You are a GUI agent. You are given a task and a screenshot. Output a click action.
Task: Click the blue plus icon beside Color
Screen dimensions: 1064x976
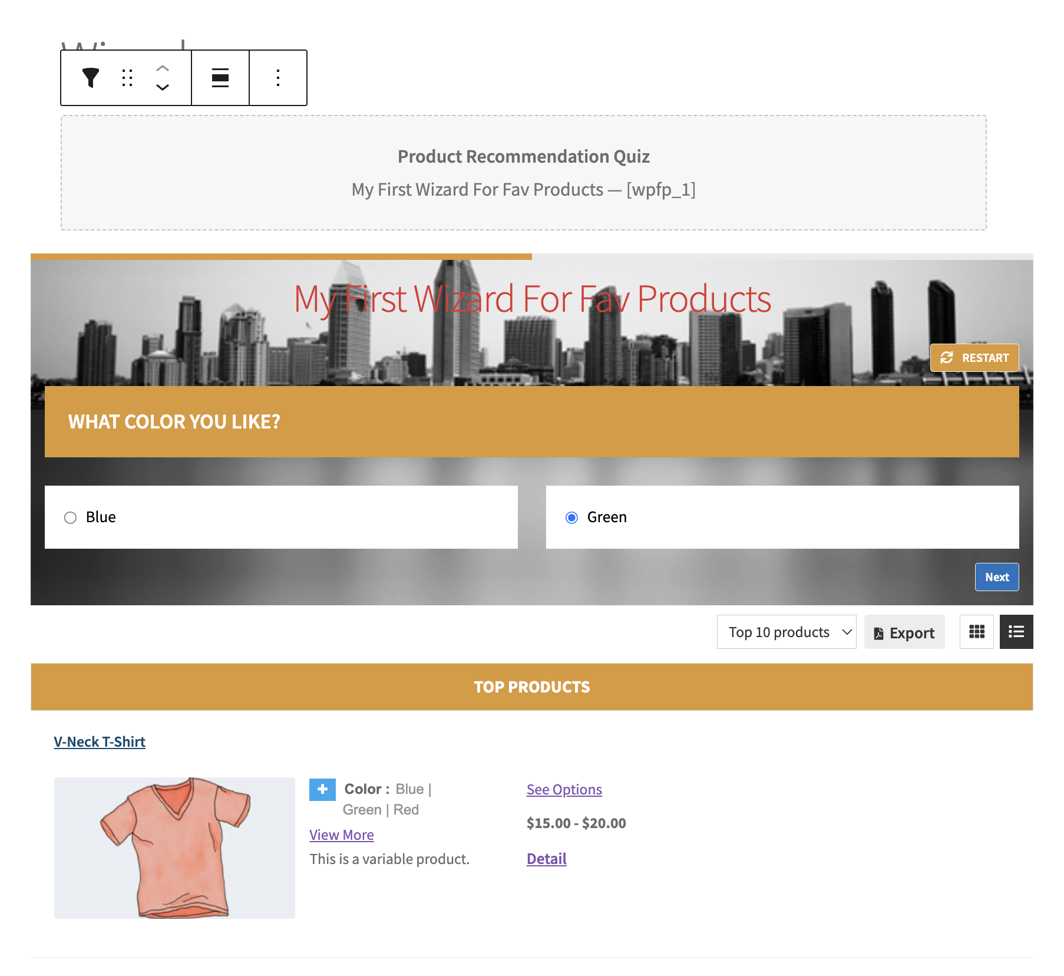[x=322, y=790]
